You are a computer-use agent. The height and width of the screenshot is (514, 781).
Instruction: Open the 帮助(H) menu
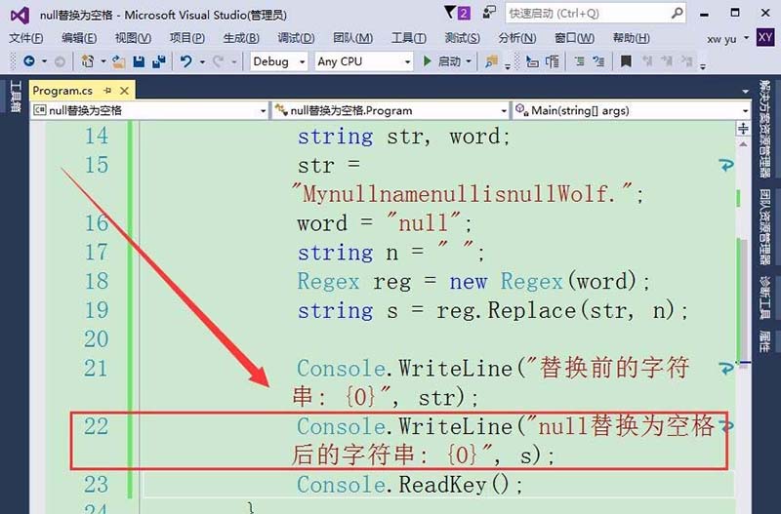click(x=631, y=38)
